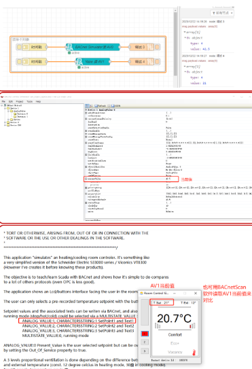Click the red thermometer icon in Room Control
The width and height of the screenshot is (252, 369).
pyautogui.click(x=194, y=353)
